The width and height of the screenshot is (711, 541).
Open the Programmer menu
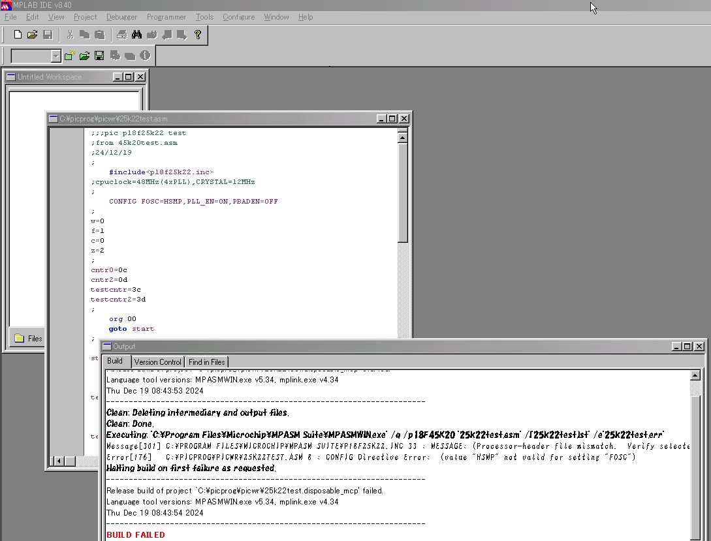pos(166,17)
